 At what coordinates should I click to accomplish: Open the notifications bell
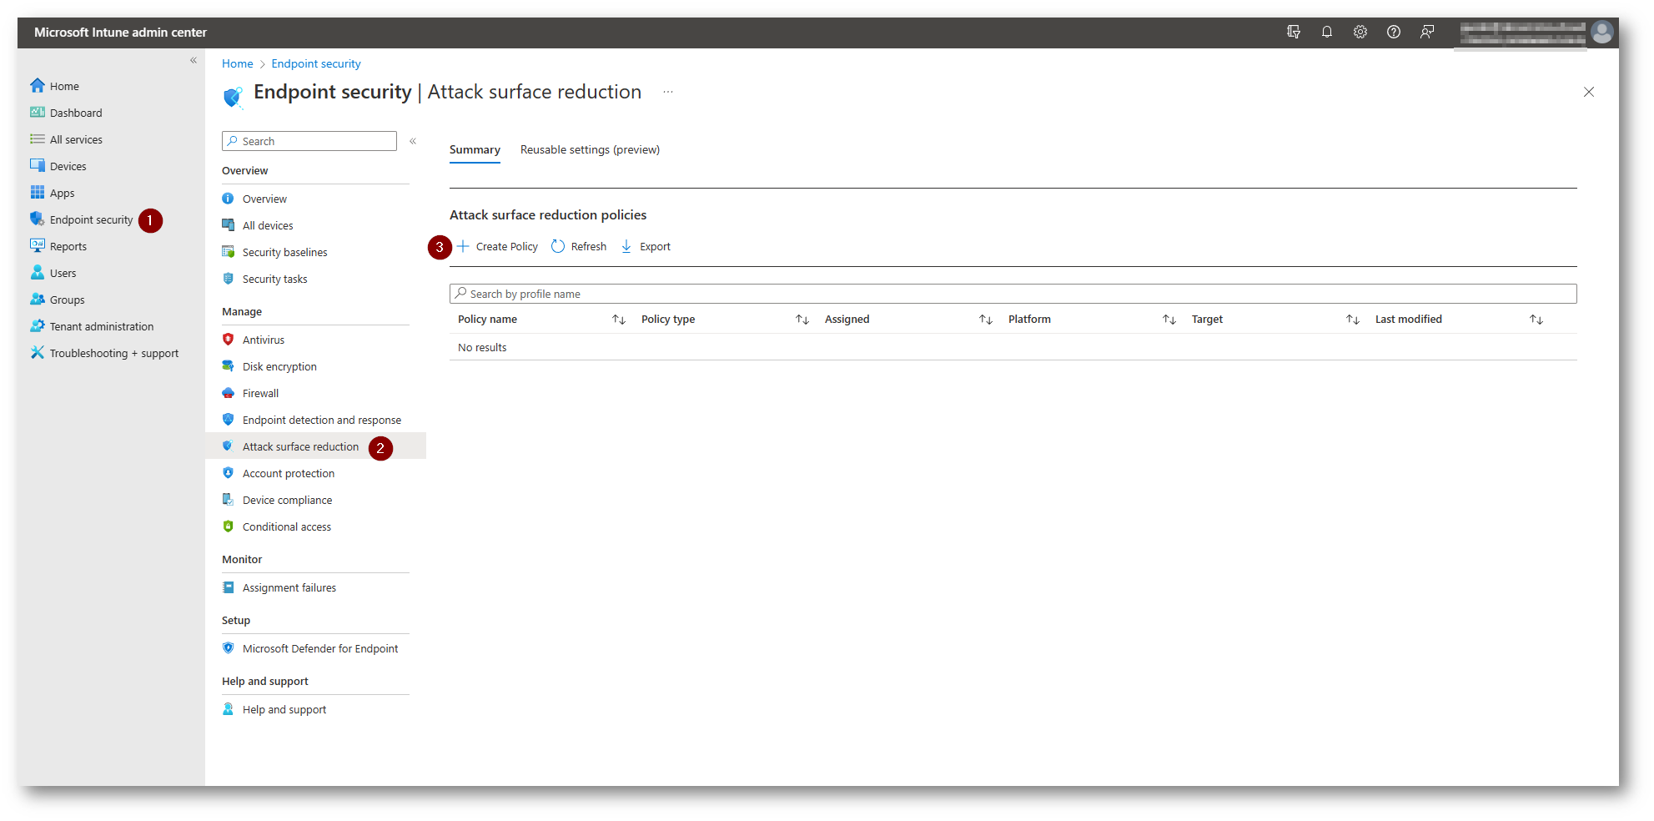point(1326,32)
